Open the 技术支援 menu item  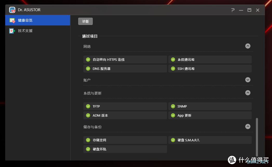[x=38, y=31]
